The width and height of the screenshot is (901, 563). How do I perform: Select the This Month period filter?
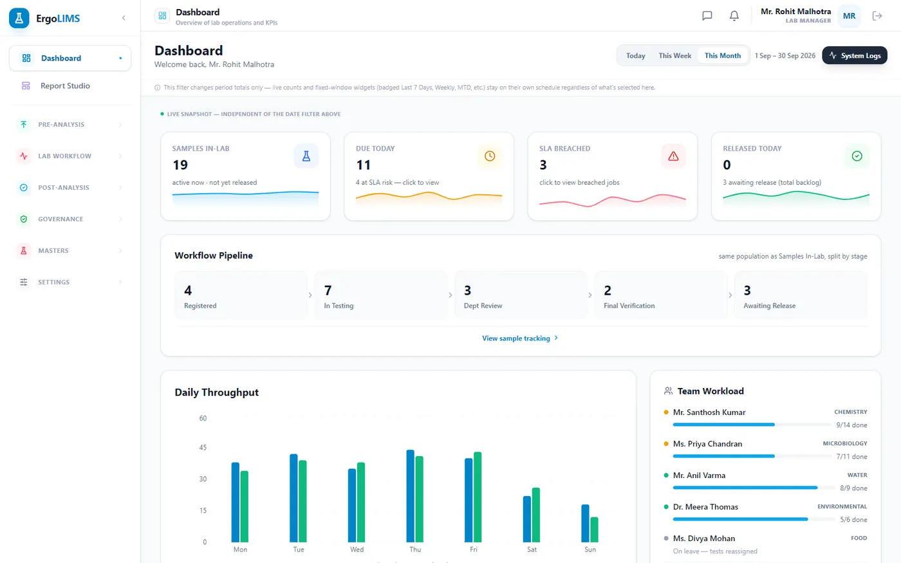(722, 56)
